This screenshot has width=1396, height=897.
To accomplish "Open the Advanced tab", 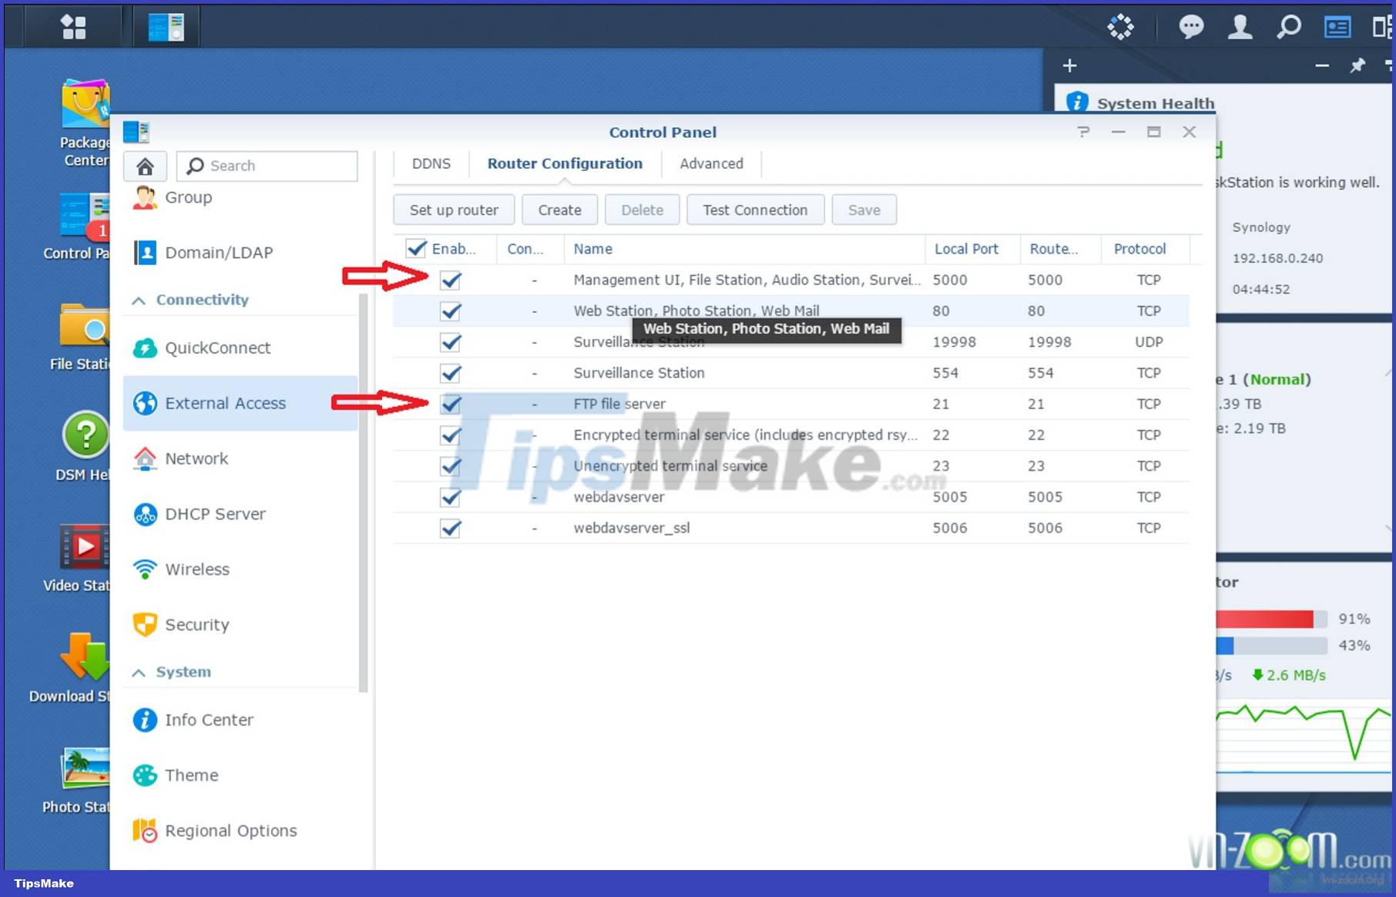I will pos(710,163).
